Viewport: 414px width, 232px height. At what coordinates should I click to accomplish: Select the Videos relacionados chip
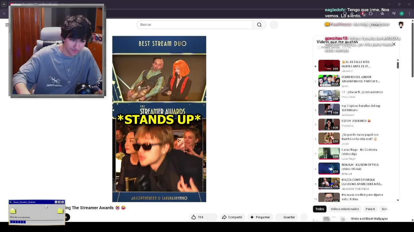tap(345, 209)
